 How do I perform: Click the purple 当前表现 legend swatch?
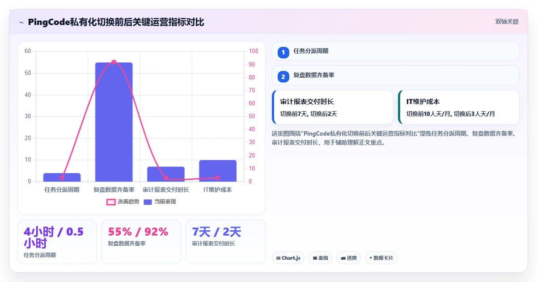coord(148,202)
